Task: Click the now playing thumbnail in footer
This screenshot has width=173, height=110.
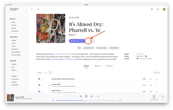Action: click(x=11, y=98)
